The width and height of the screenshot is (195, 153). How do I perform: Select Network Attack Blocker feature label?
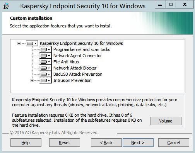point(75,68)
